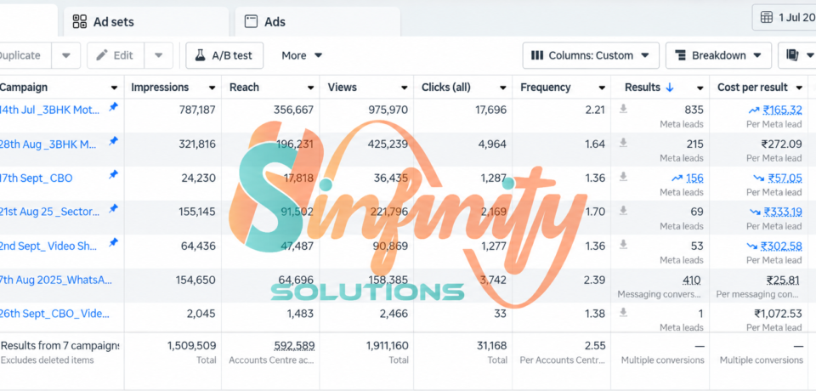Screen dimensions: 816x391
Task: Open the Ad sets tab
Action: pos(146,22)
